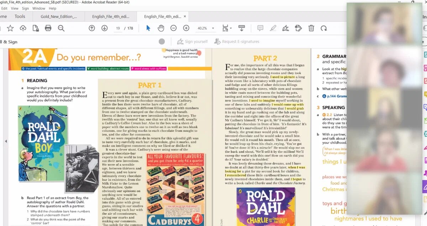Click Request E-signatures button
Screen dimensions: 427x226
[237, 42]
